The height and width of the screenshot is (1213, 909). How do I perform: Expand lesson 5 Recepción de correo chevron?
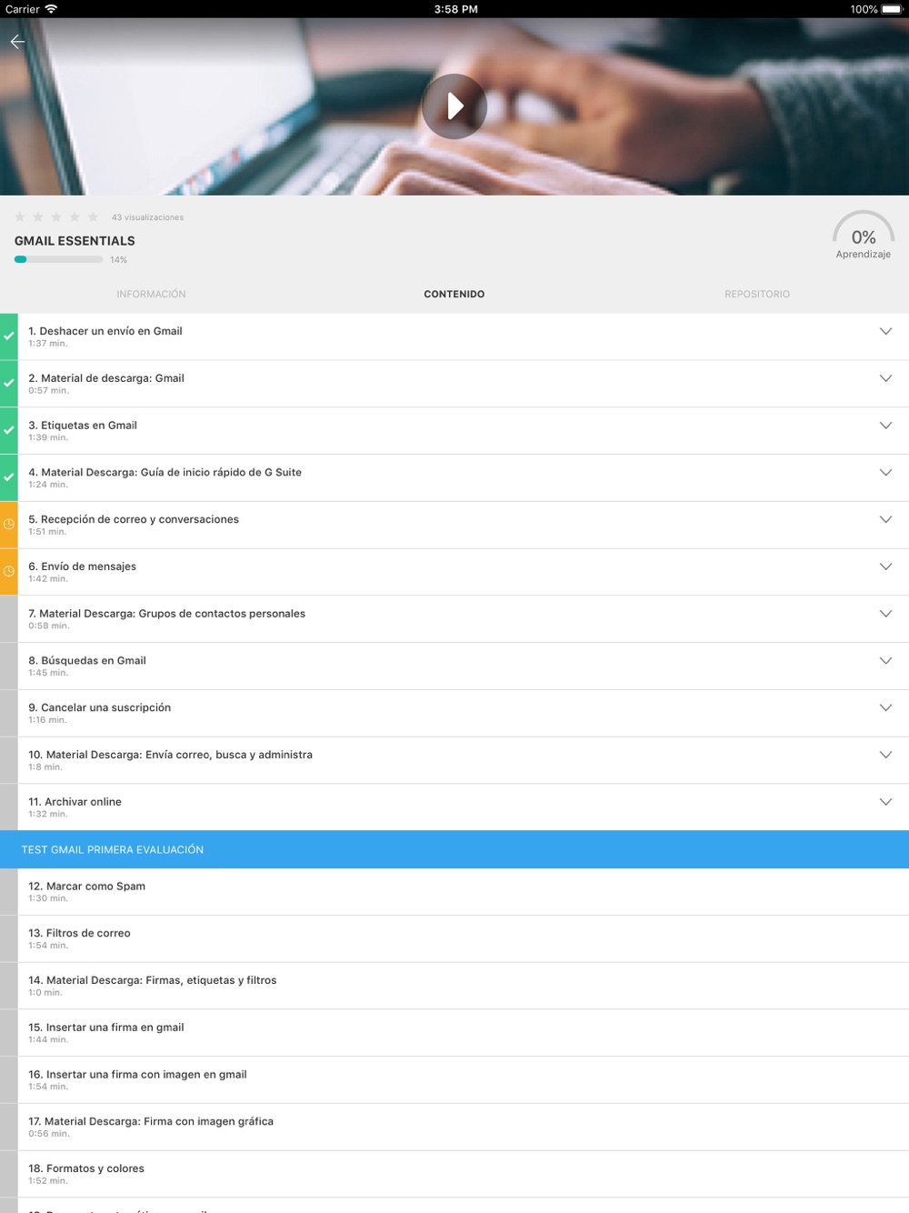(x=885, y=519)
